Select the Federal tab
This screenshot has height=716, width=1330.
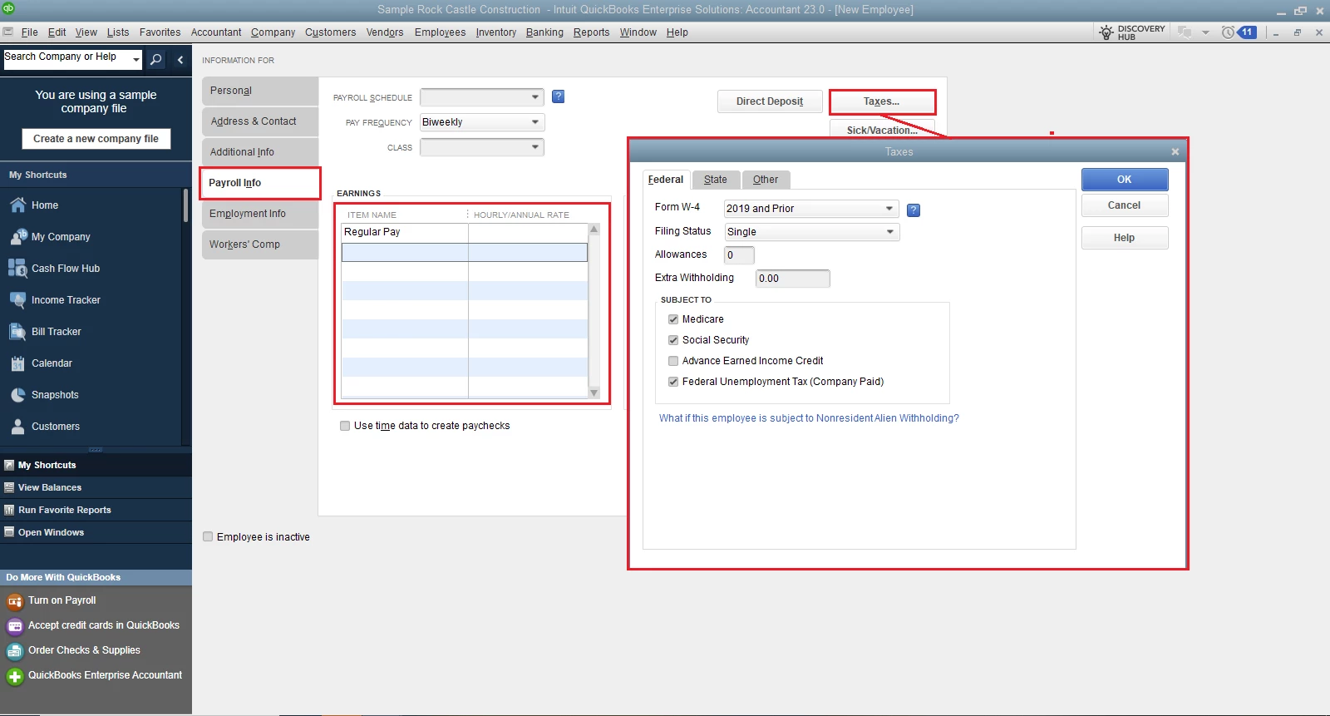[666, 180]
